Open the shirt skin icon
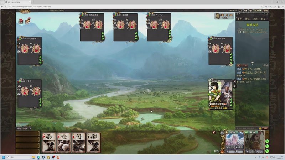The width and height of the screenshot is (285, 160). pyautogui.click(x=250, y=11)
